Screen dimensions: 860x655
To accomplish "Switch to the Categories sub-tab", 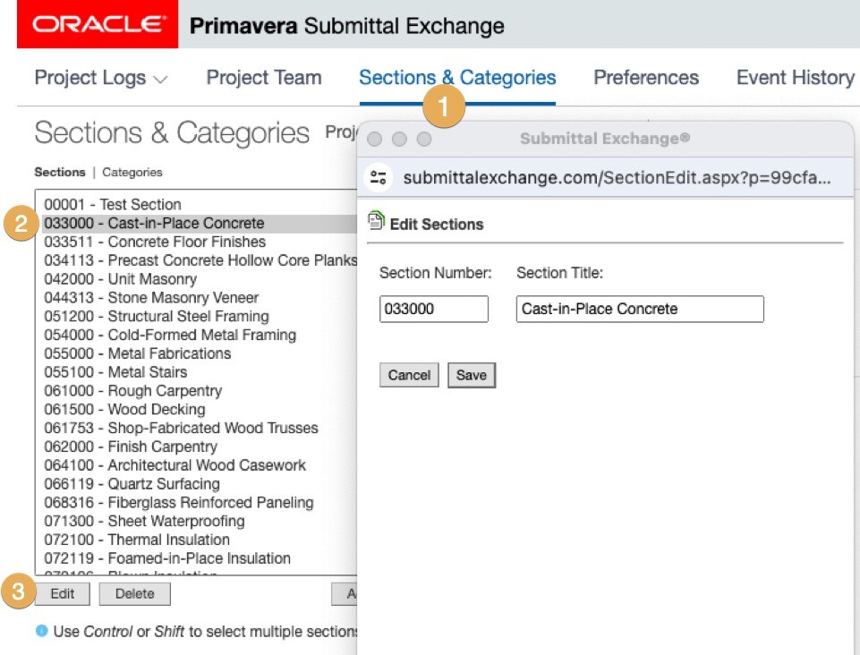I will [x=132, y=172].
